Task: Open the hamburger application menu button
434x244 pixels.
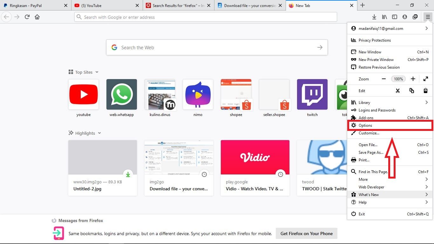Action: click(x=428, y=17)
